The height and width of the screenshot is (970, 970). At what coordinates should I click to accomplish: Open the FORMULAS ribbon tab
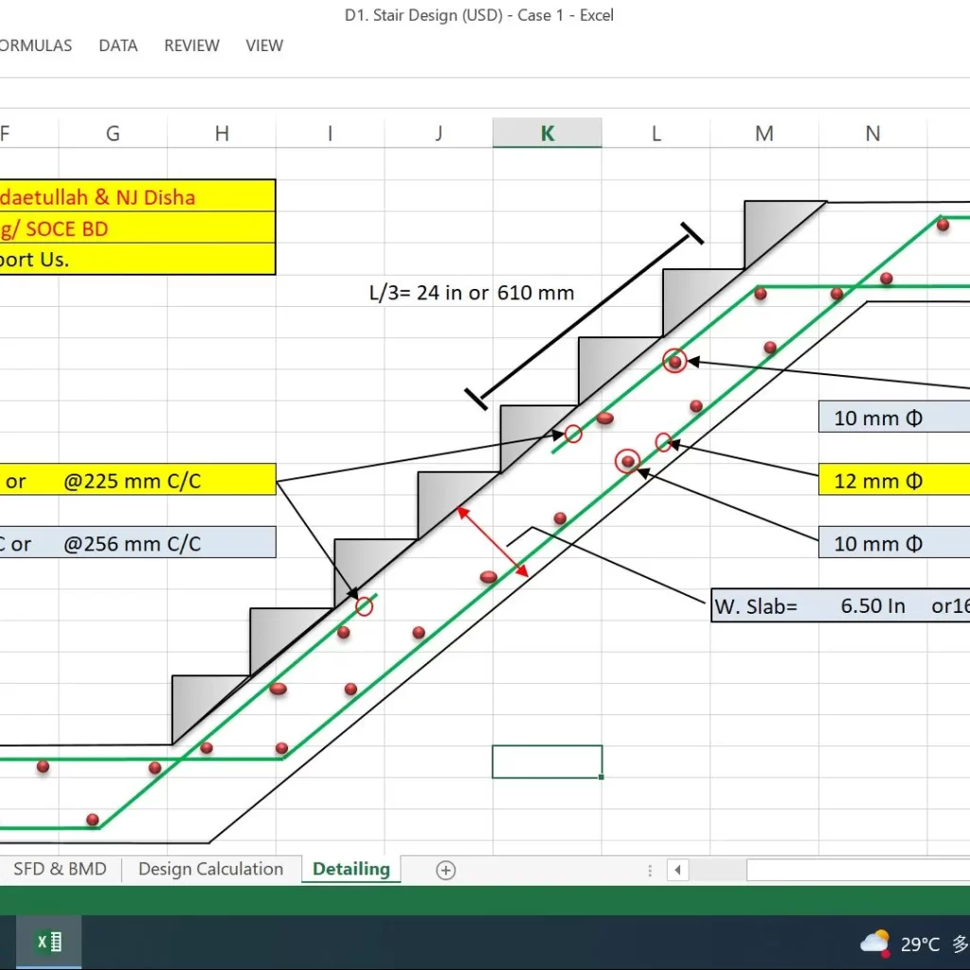(35, 45)
